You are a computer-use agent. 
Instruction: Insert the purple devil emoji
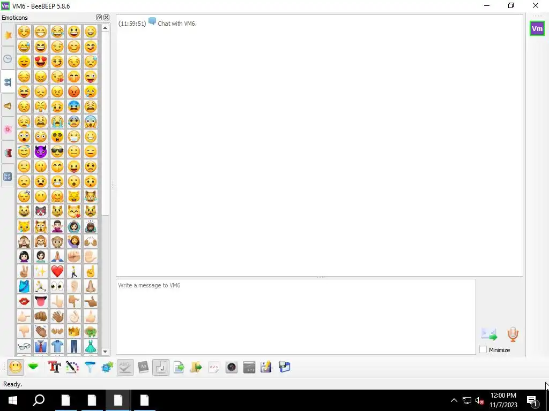41,151
